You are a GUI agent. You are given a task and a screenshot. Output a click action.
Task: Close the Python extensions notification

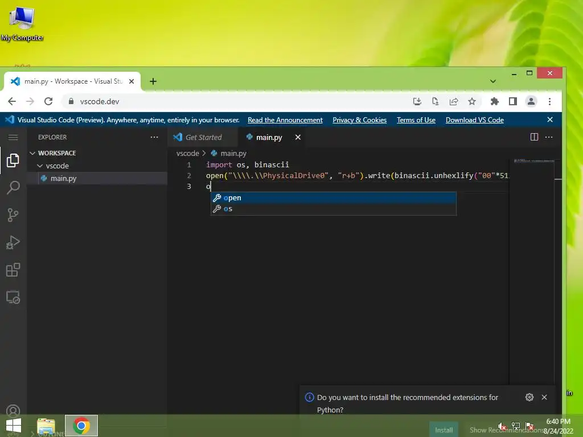pyautogui.click(x=544, y=397)
